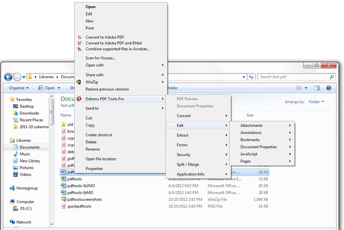344x230 pixels.
Task: Click the Music note icon in Libraries
Action: (x=15, y=154)
